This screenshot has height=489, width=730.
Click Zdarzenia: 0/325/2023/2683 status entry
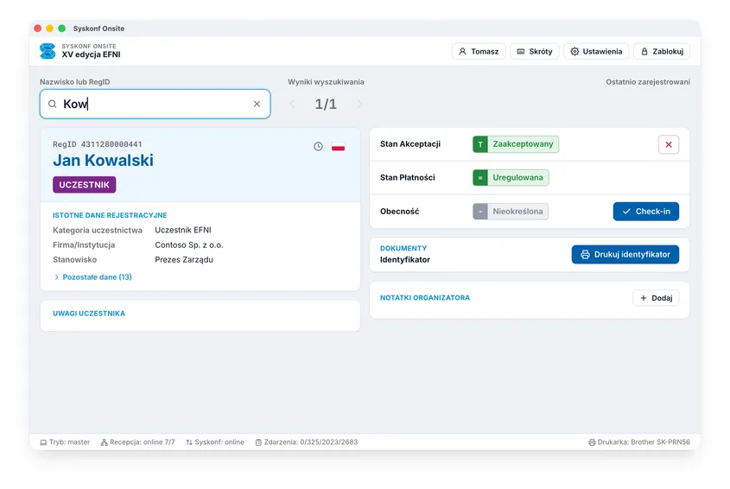[307, 442]
